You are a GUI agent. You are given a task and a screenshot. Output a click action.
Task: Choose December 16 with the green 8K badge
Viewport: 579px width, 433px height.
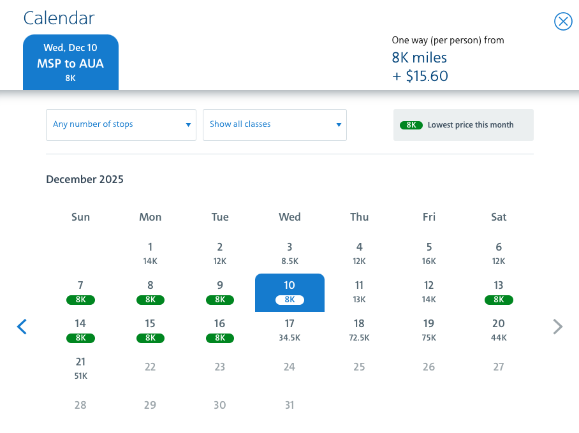click(220, 330)
